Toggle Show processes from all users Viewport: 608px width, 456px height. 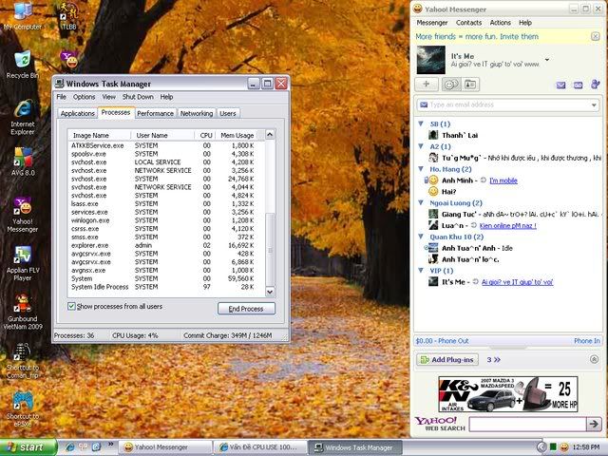pos(71,306)
